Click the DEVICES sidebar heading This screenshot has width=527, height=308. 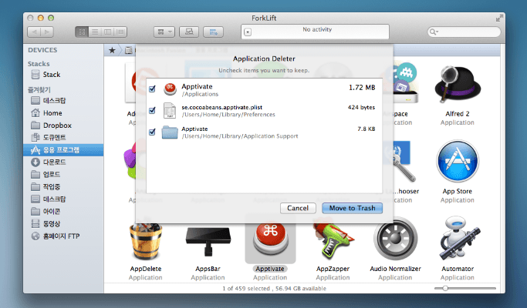point(42,50)
